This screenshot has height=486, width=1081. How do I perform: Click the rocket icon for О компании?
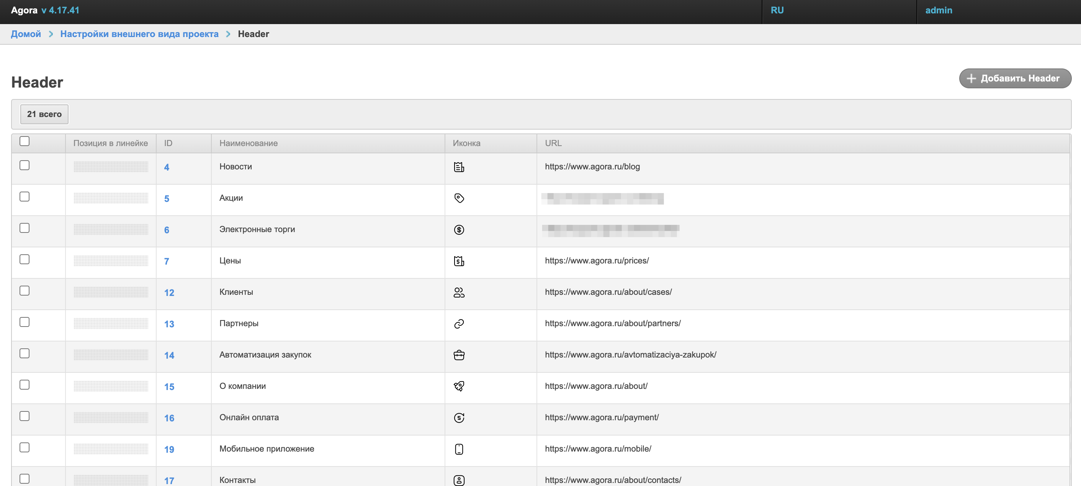(x=459, y=386)
